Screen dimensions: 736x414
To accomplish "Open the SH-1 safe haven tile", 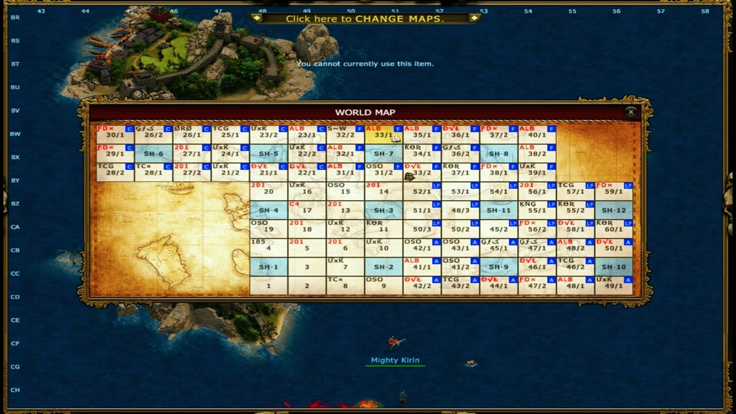I will point(269,267).
